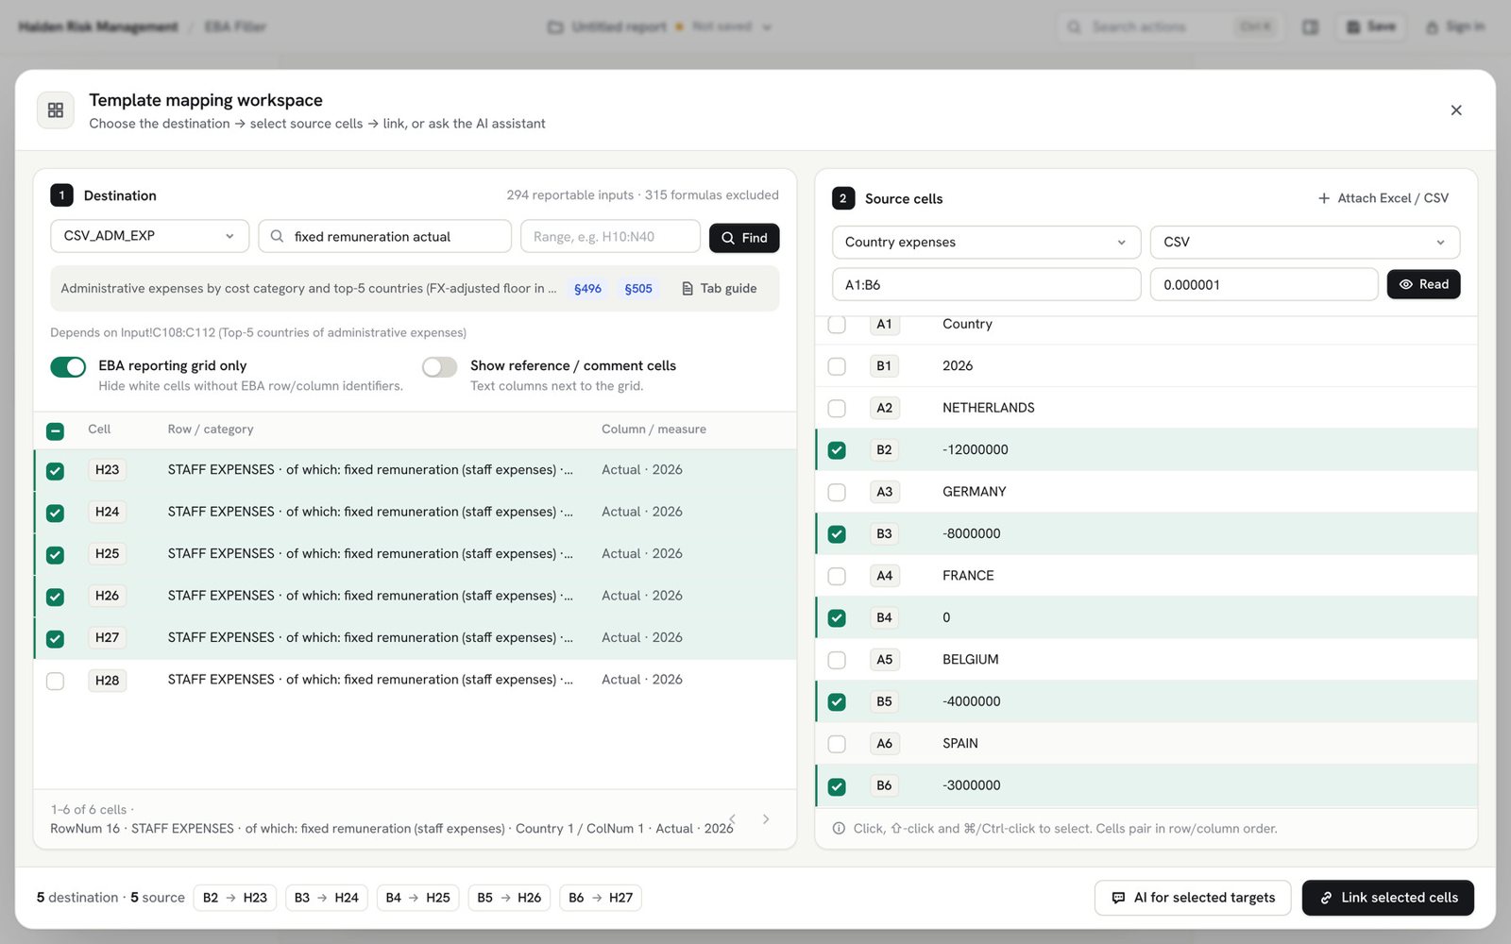This screenshot has width=1511, height=944.
Task: Click the B6 → H27 mapping chip
Action: (x=601, y=898)
